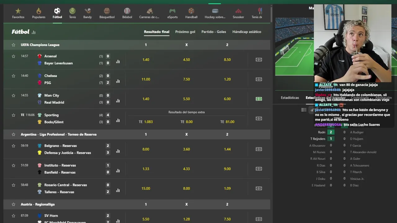This screenshot has height=223, width=397.
Task: Star the Sporting vs Bodo/Glimt match
Action: pyautogui.click(x=13, y=115)
